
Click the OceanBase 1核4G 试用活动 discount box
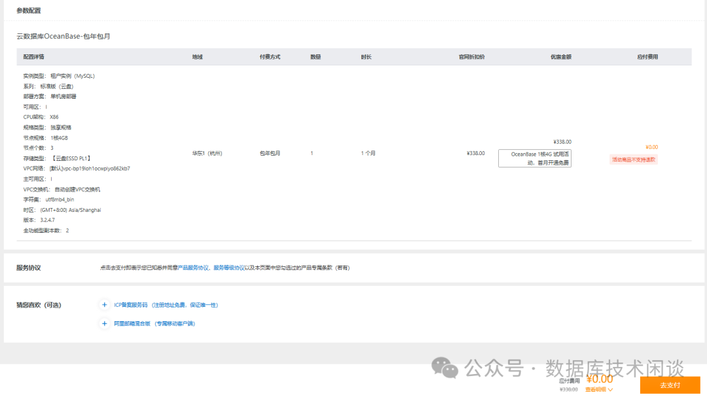pos(535,158)
